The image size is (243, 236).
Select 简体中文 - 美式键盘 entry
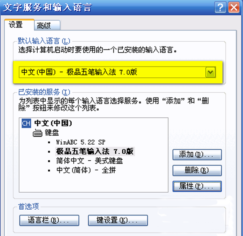(90, 161)
